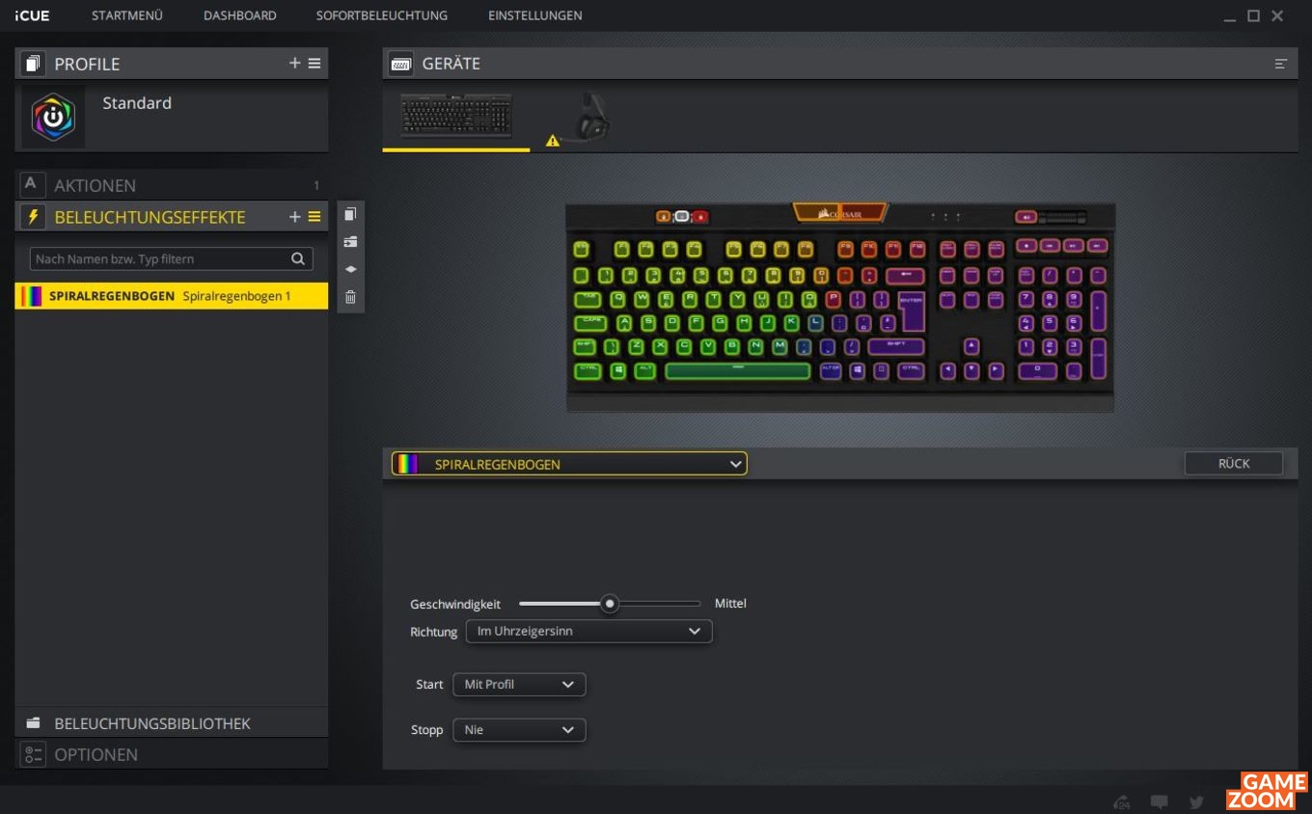Open Geräte panel menu icon
This screenshot has height=814, width=1312.
[1281, 64]
